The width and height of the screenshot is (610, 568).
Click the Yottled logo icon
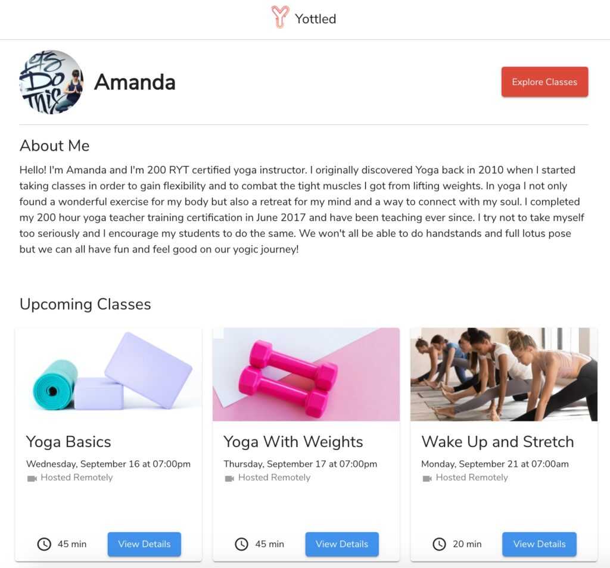pos(280,17)
